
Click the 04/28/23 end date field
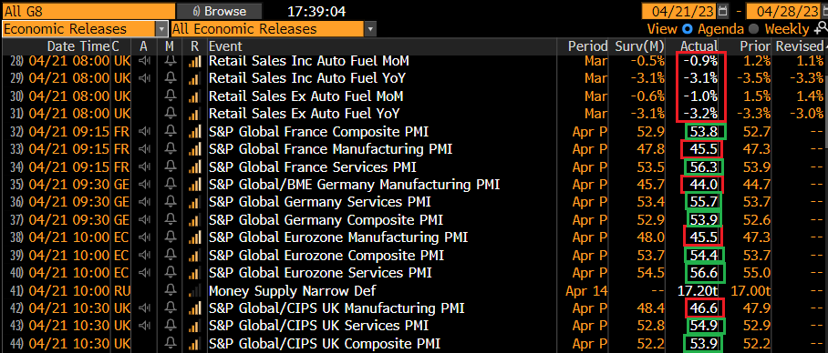coord(781,11)
